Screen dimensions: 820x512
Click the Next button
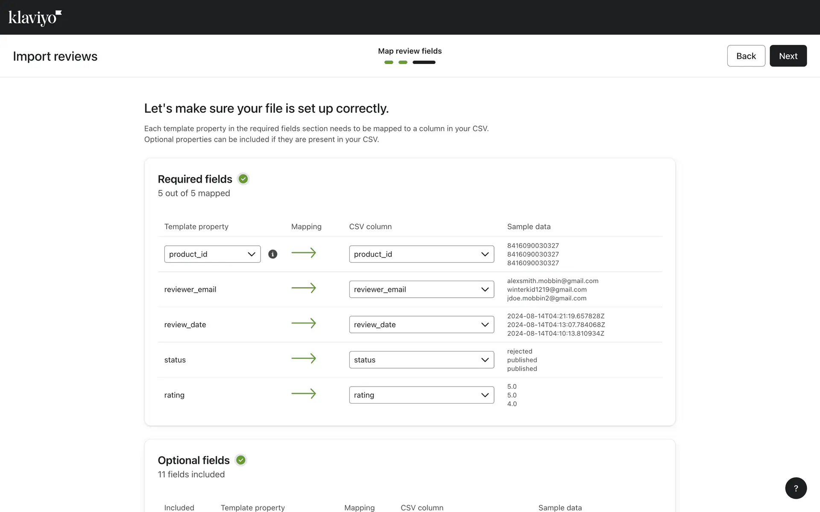[x=788, y=56]
